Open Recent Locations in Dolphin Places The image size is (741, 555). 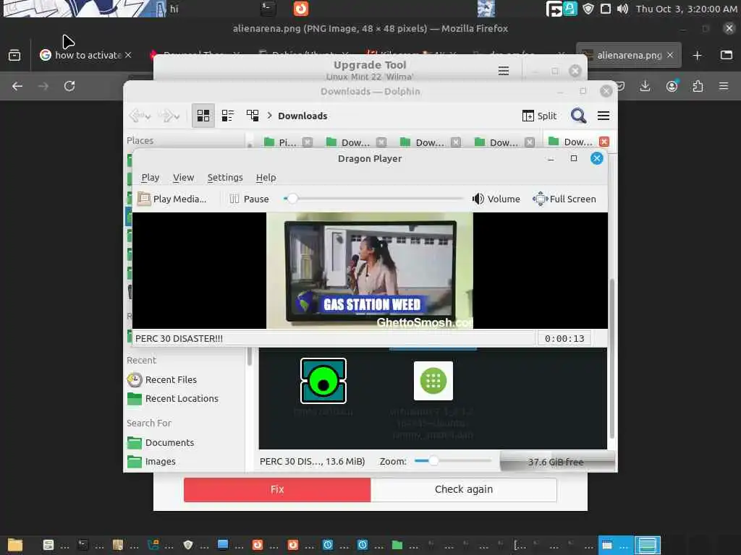click(173, 399)
